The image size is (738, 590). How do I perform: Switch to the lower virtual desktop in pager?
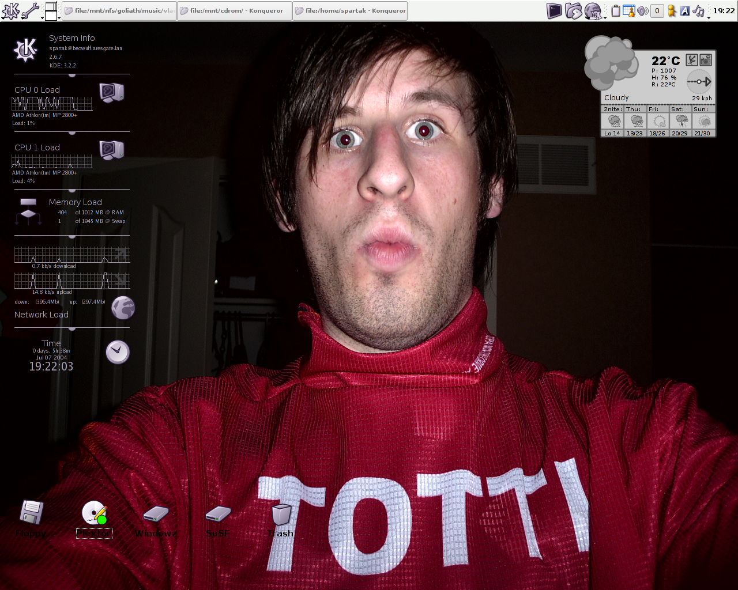coord(51,16)
